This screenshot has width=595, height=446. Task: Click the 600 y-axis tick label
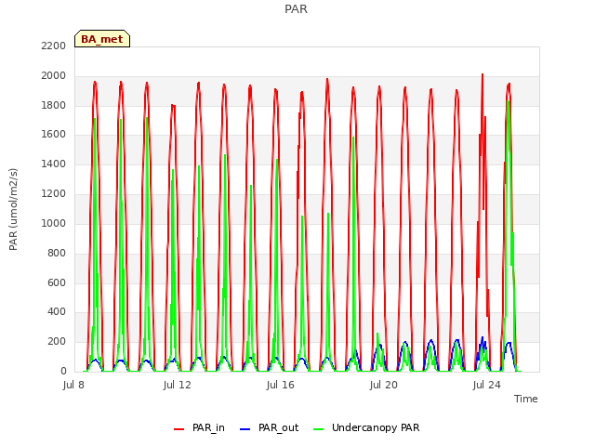(x=57, y=282)
